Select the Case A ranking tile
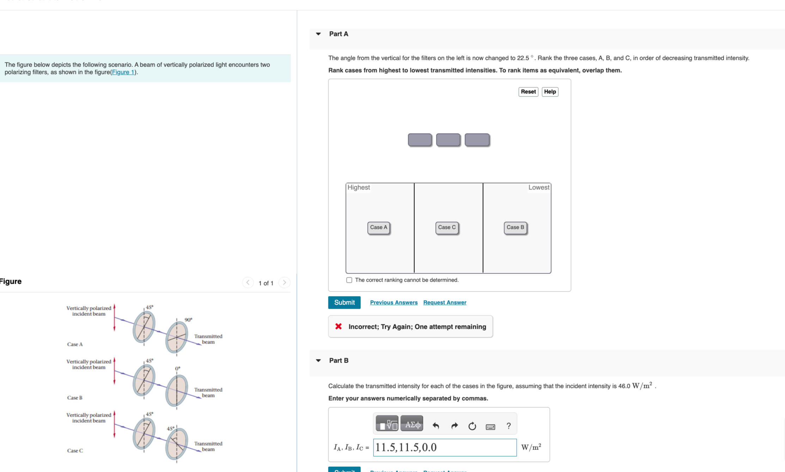 coord(379,227)
